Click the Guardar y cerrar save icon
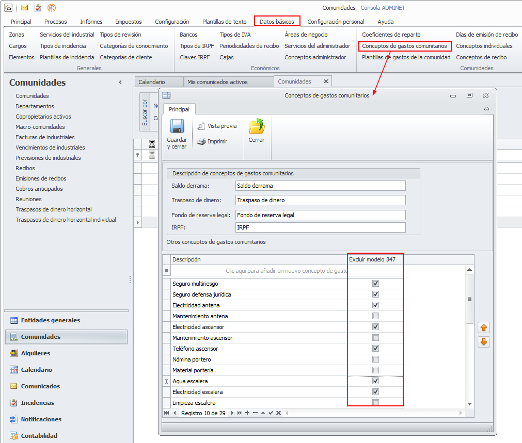This screenshot has width=522, height=443. 177,127
